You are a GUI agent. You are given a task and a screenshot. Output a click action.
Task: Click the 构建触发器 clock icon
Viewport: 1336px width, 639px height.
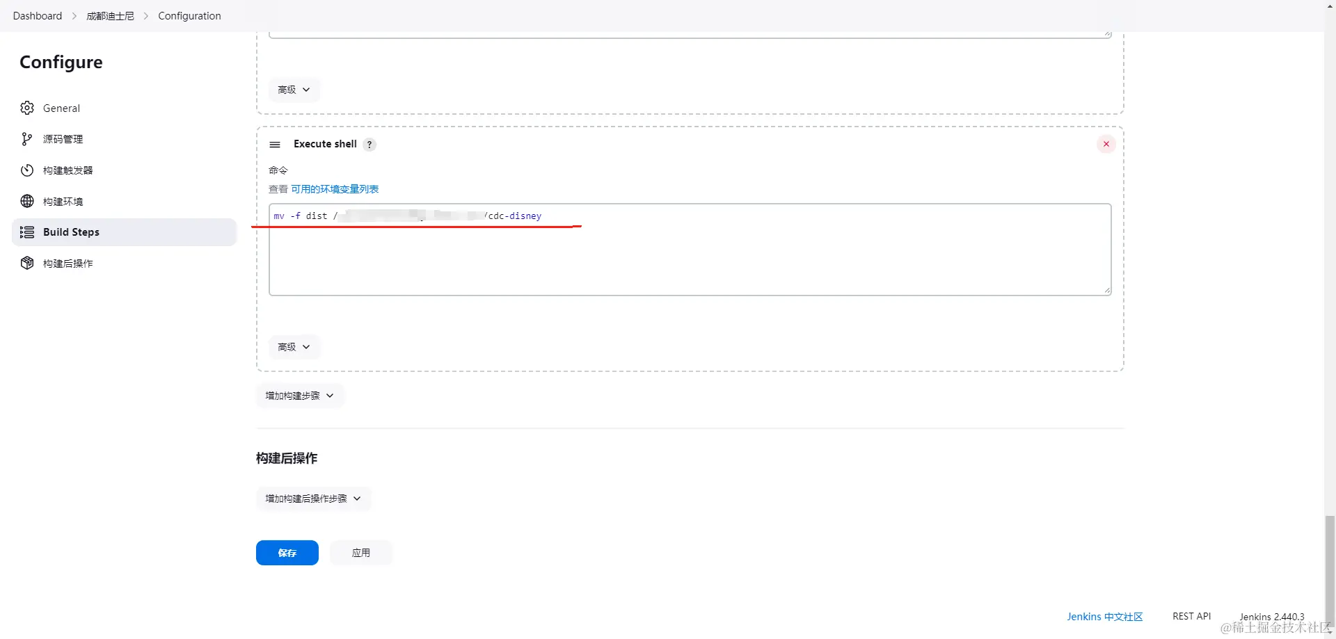click(x=27, y=170)
